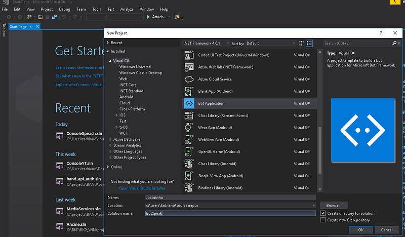Expand the Recent node in dialog tree

[x=108, y=43]
